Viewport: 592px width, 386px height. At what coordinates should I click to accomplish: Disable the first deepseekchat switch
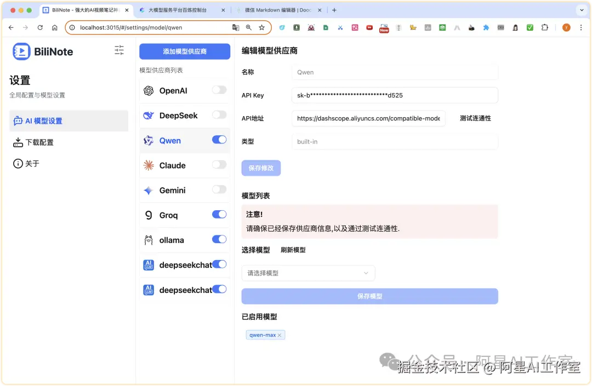click(x=219, y=264)
